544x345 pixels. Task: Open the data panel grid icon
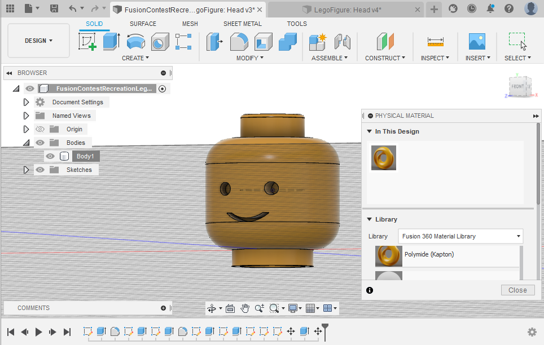(x=10, y=8)
